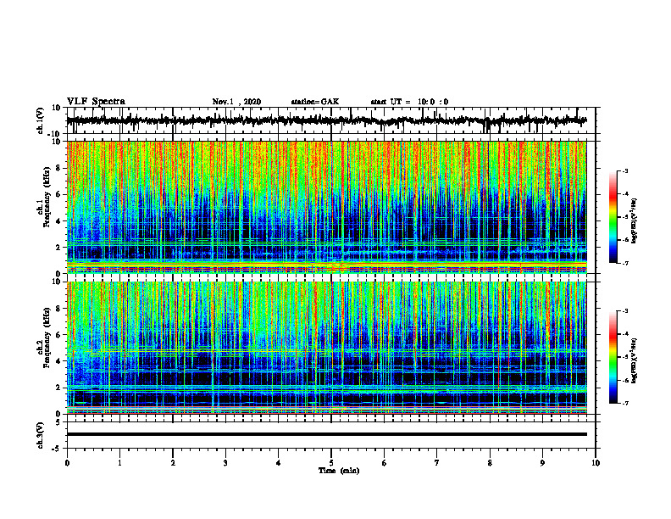This screenshot has width=671, height=519.
Task: Click the ch.1 voltage waveform trace
Action: click(326, 120)
